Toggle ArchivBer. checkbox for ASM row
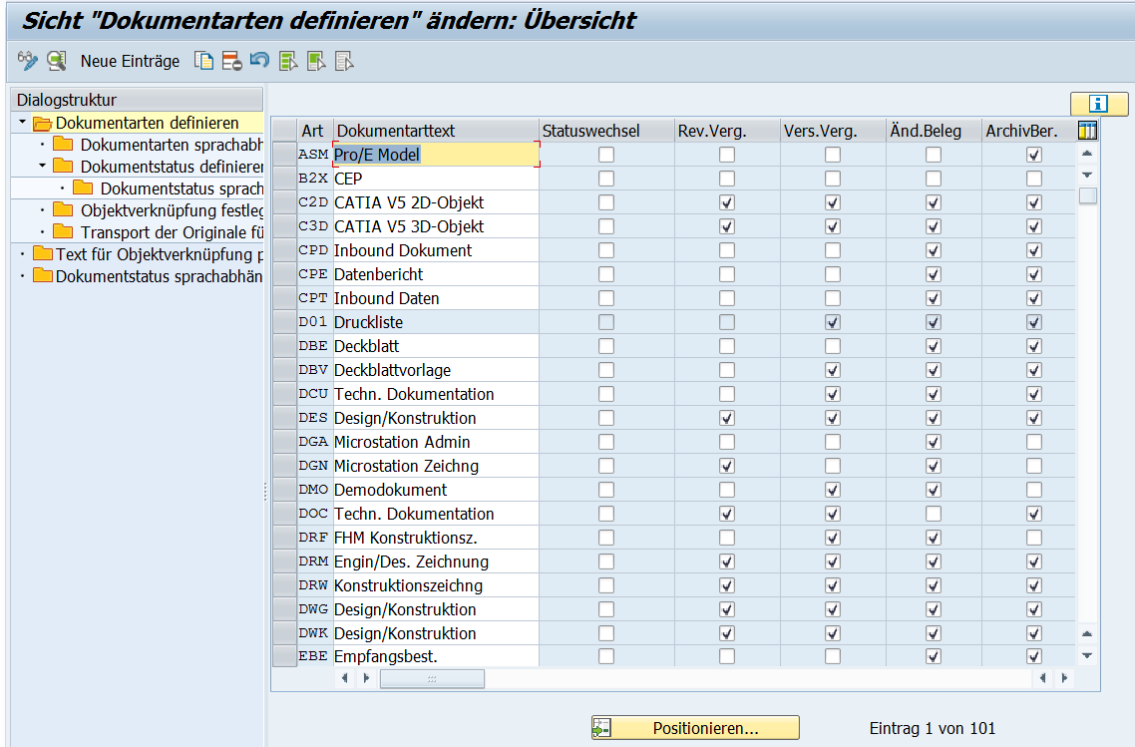Image resolution: width=1135 pixels, height=747 pixels. (x=1034, y=155)
